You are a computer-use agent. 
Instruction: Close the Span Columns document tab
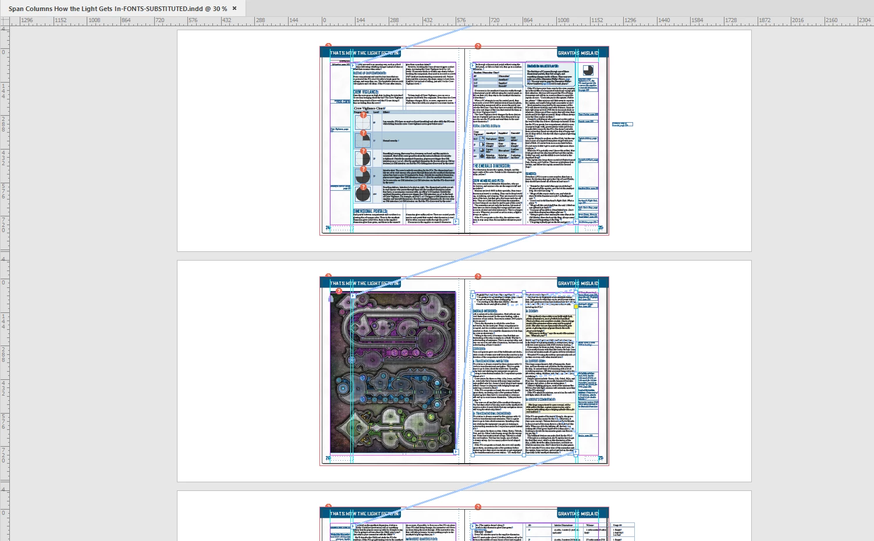(x=235, y=8)
